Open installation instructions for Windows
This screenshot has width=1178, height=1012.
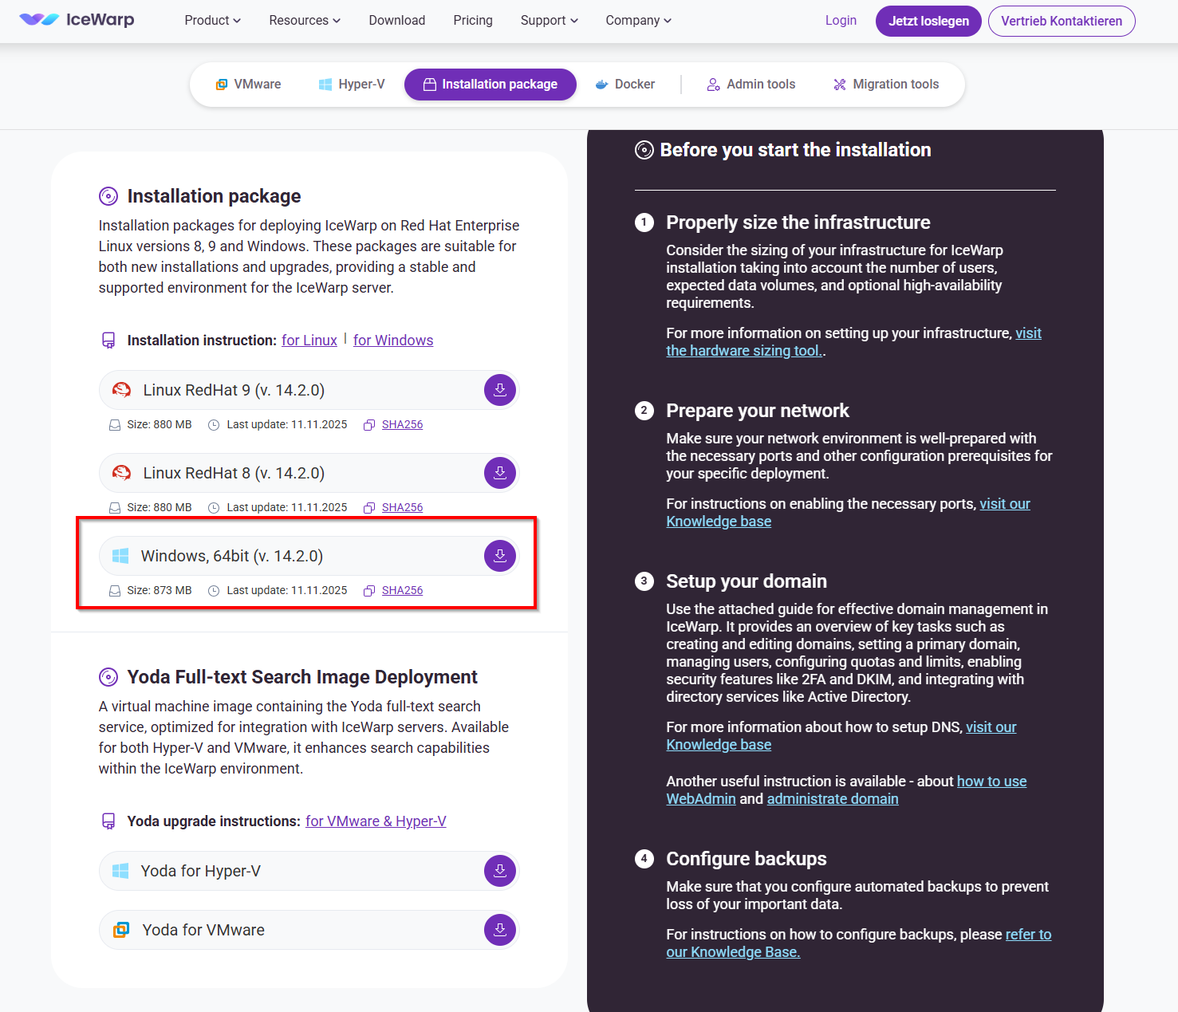(x=393, y=341)
